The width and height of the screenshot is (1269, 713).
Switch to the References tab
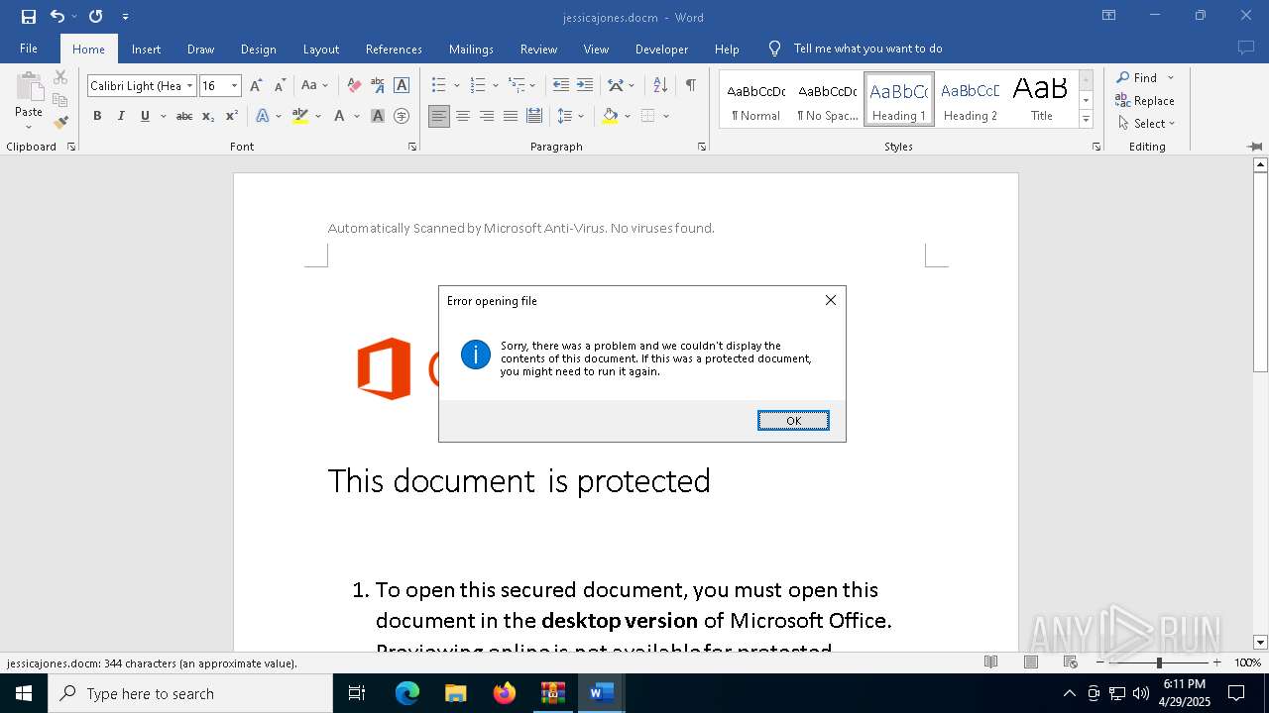coord(394,49)
